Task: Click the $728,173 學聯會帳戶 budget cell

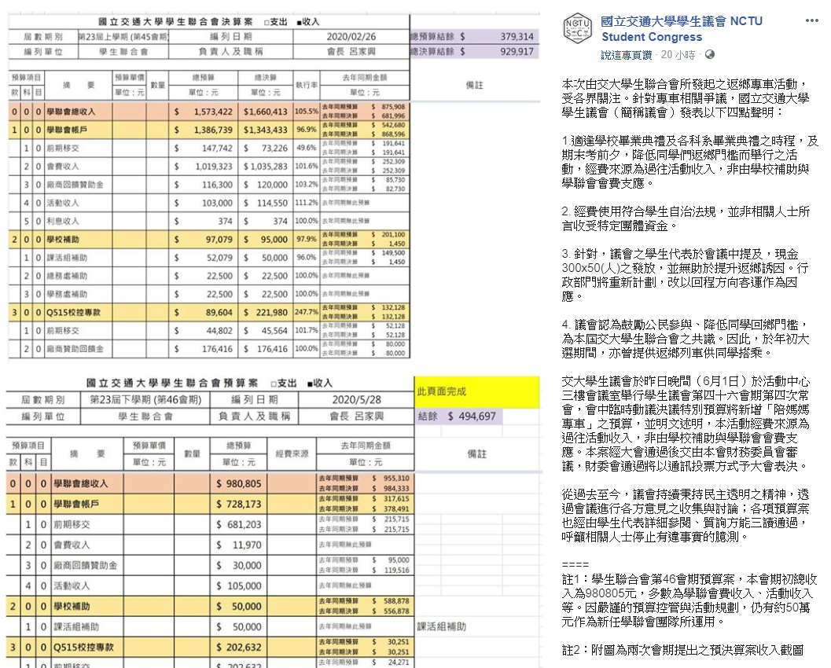Action: click(x=238, y=505)
